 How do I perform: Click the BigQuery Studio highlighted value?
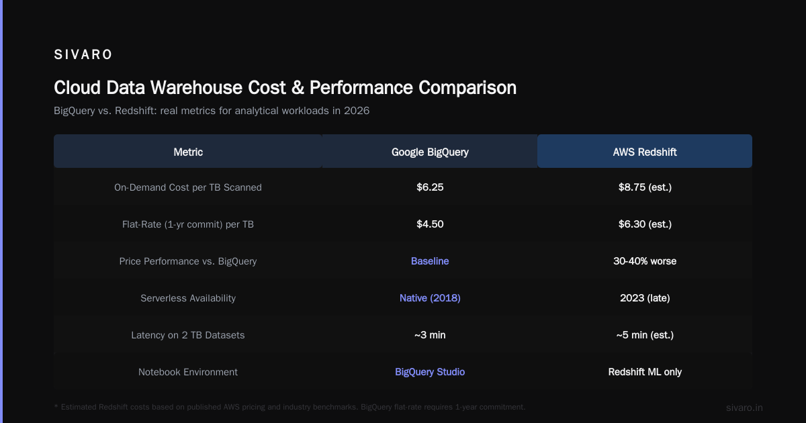tap(430, 371)
